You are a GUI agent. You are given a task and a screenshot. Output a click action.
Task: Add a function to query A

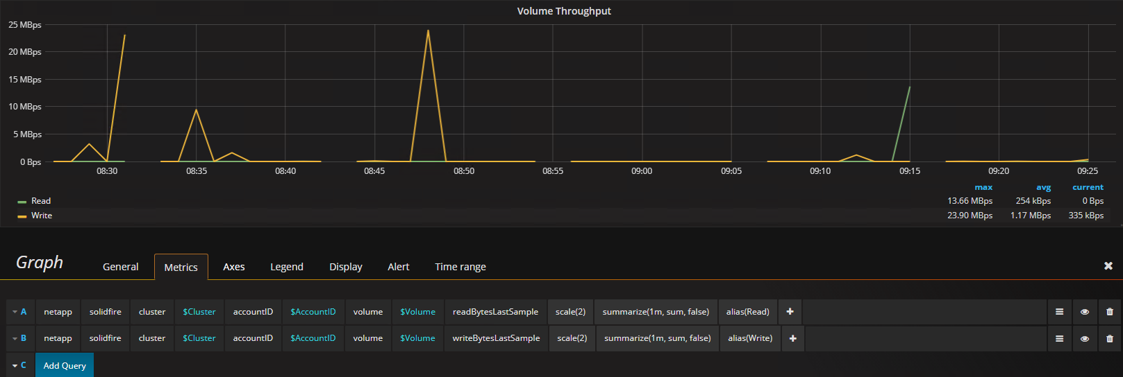tap(790, 312)
